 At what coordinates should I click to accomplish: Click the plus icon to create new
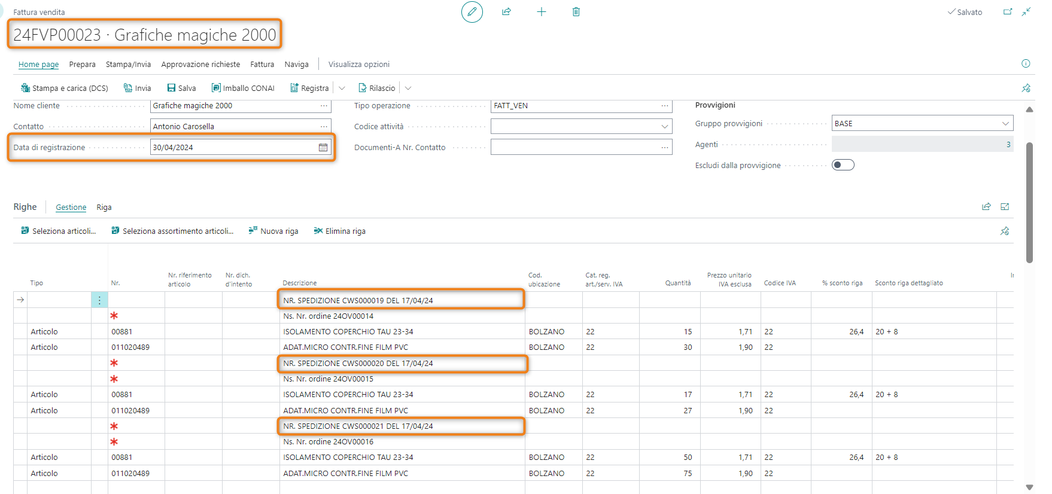(x=541, y=12)
